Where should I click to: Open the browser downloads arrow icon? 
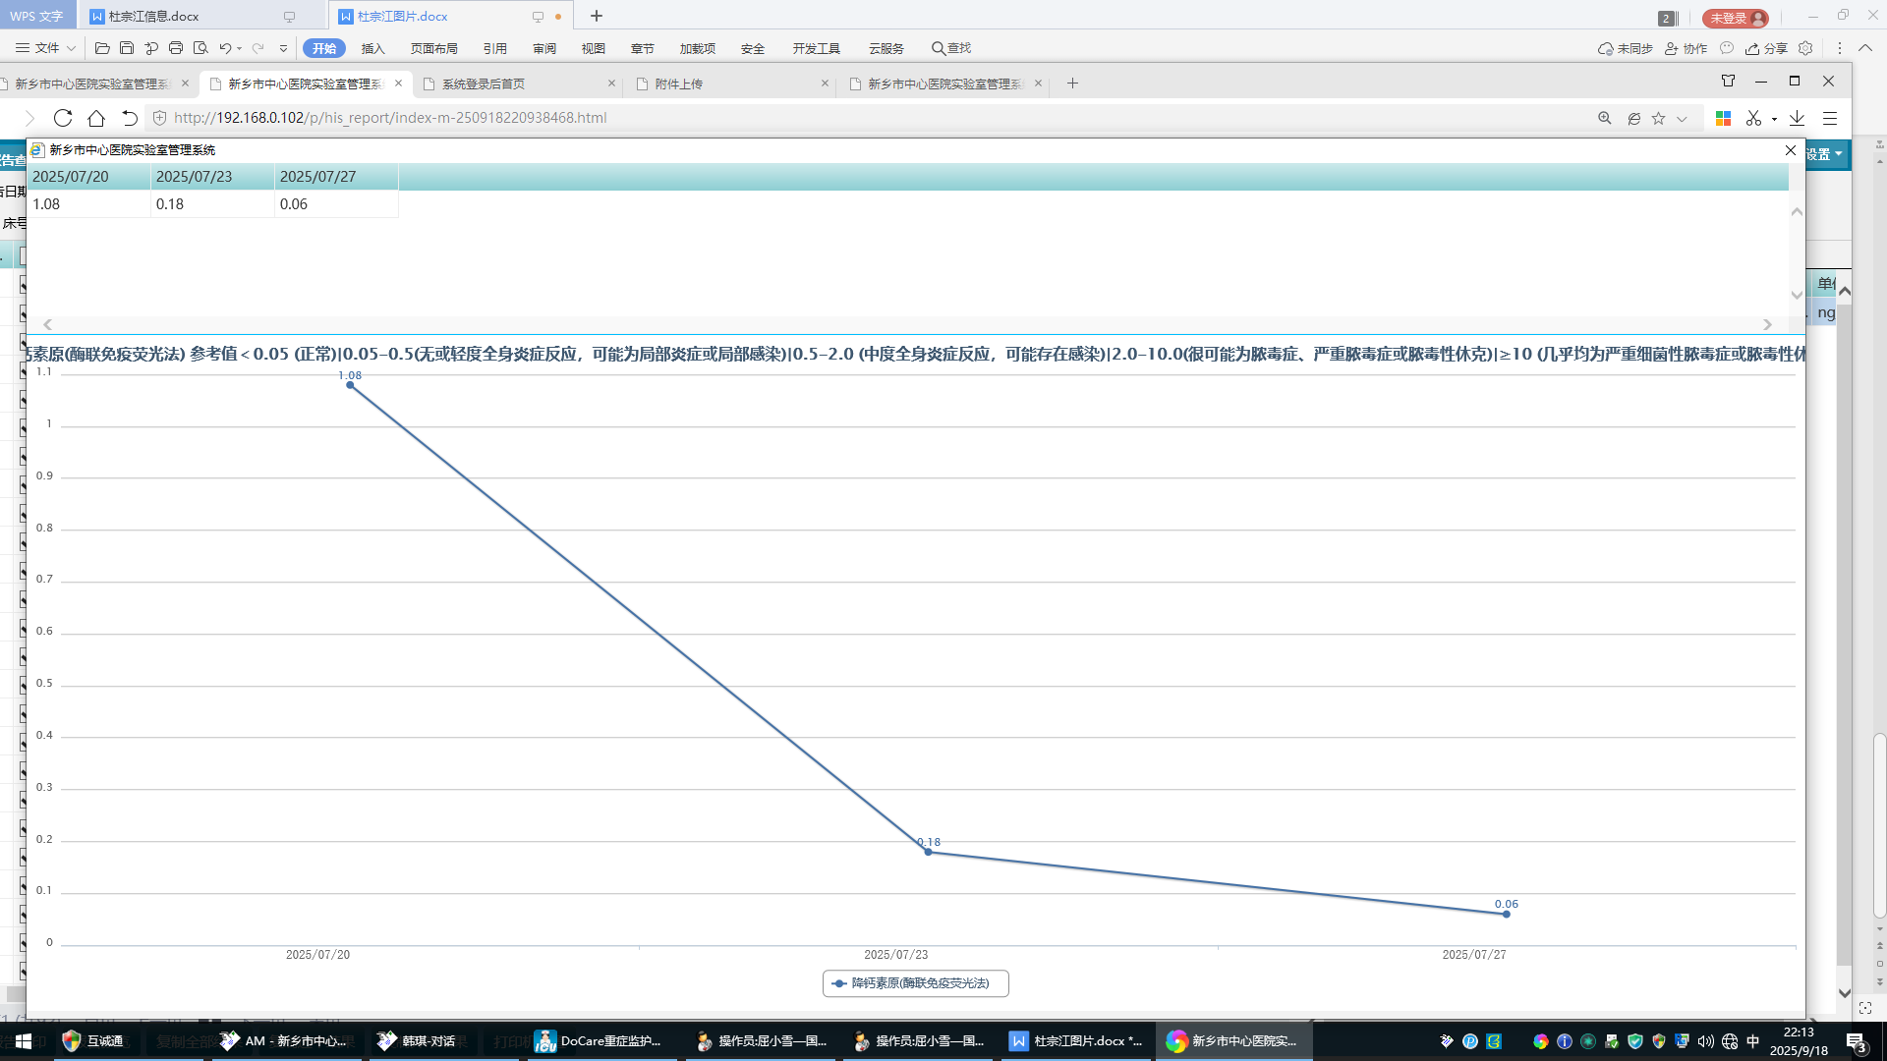[1797, 118]
